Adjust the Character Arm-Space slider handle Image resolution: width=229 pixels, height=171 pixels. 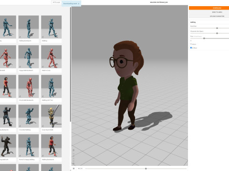[217, 33]
